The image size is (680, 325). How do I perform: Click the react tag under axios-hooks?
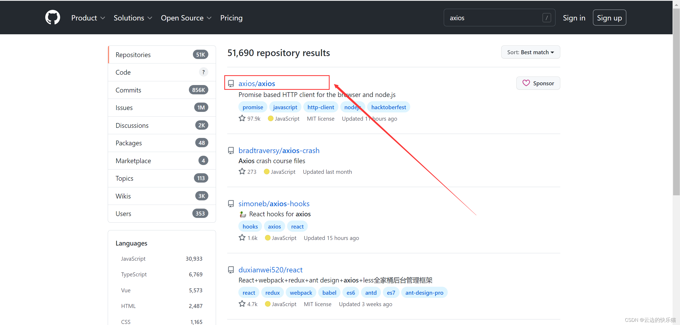[297, 226]
